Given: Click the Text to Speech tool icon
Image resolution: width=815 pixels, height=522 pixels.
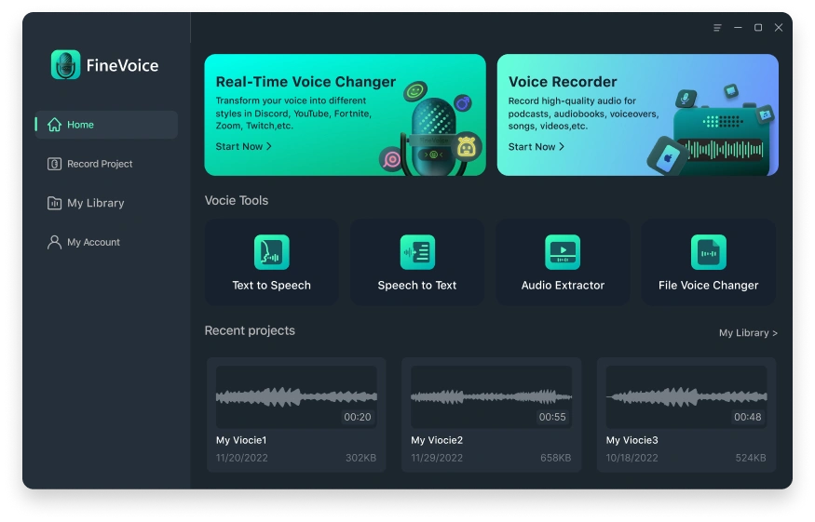Looking at the screenshot, I should 271,252.
